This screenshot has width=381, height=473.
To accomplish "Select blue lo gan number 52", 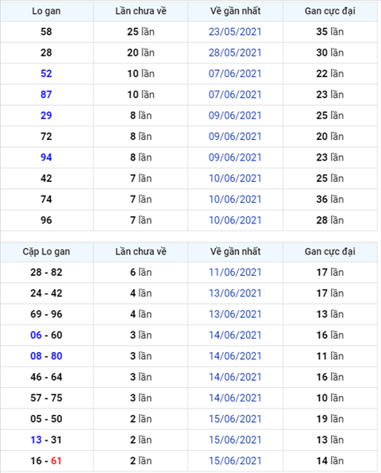I will pyautogui.click(x=46, y=74).
